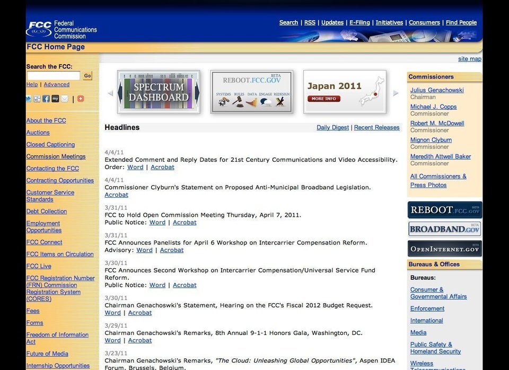Open the Daily Digest link
This screenshot has width=509, height=370.
332,127
